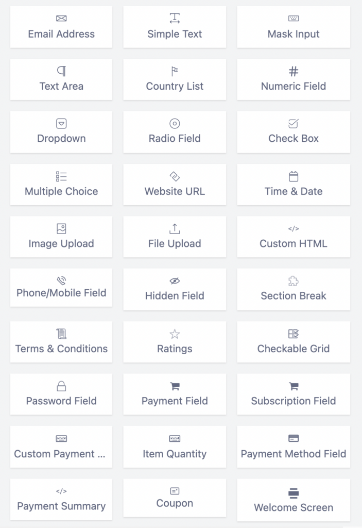Add a Welcome Screen to the form
Screen dimensions: 362x528
293,498
